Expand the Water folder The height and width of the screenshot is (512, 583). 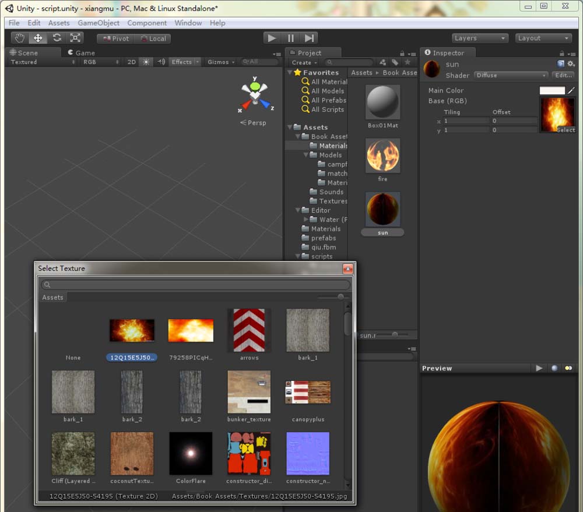click(305, 220)
